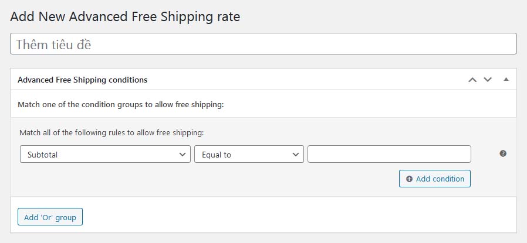Click the Match all of the following rules label
527x243 pixels.
point(112,133)
